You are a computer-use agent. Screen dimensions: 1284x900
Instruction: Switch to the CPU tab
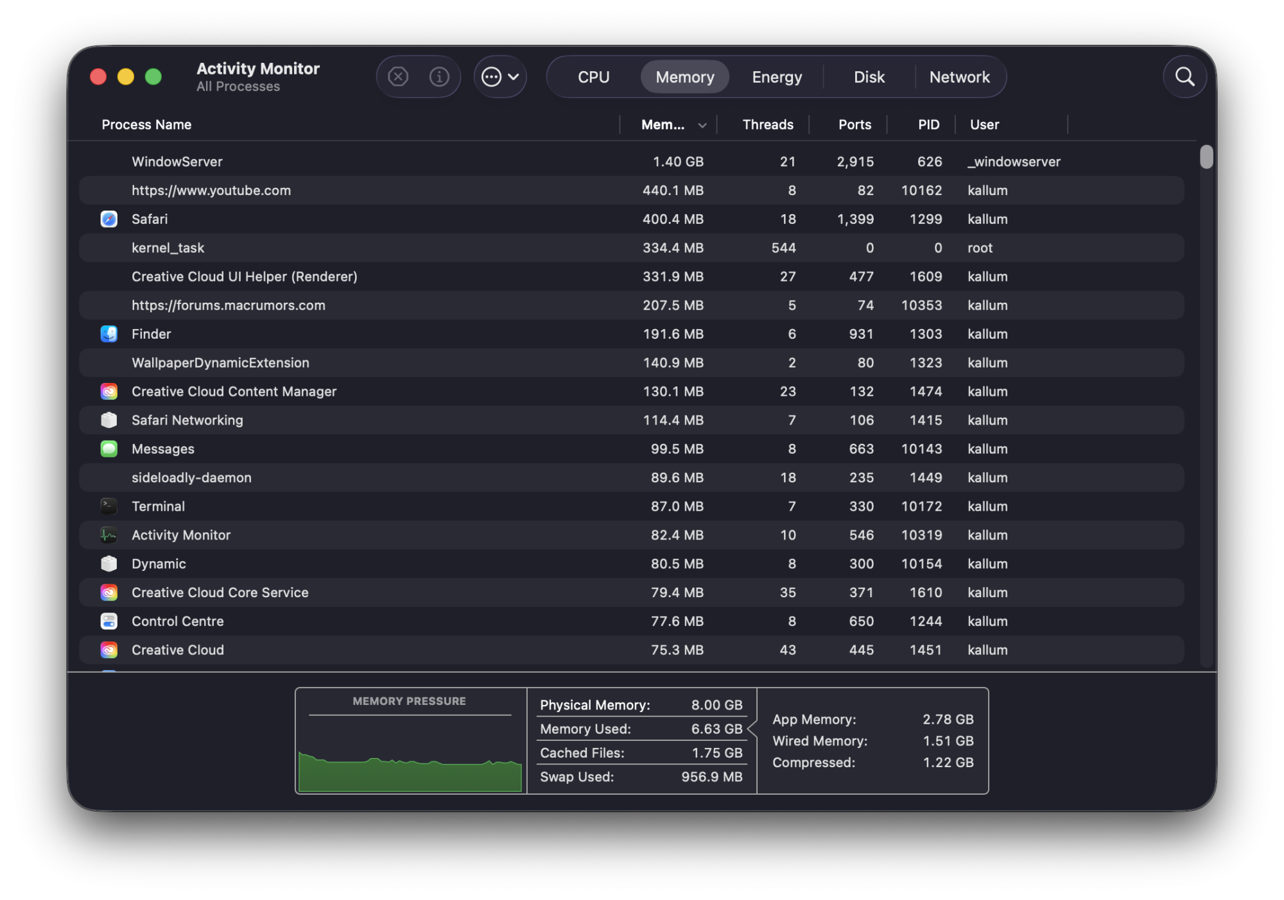(593, 77)
